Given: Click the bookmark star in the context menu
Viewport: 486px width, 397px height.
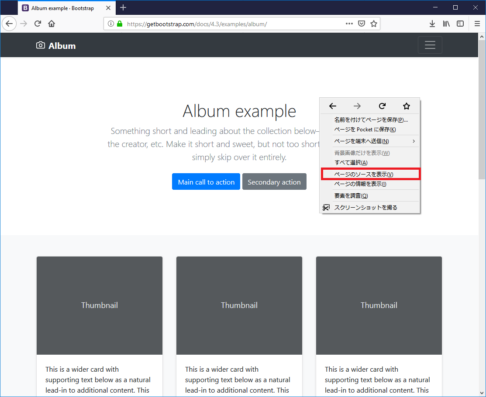Looking at the screenshot, I should coord(406,106).
